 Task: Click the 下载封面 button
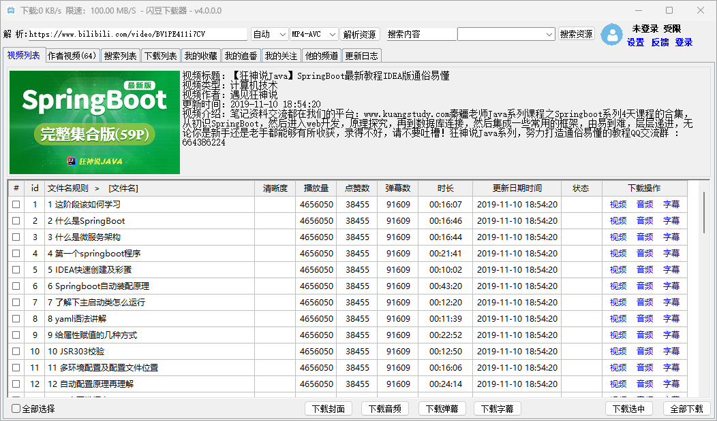pyautogui.click(x=329, y=409)
